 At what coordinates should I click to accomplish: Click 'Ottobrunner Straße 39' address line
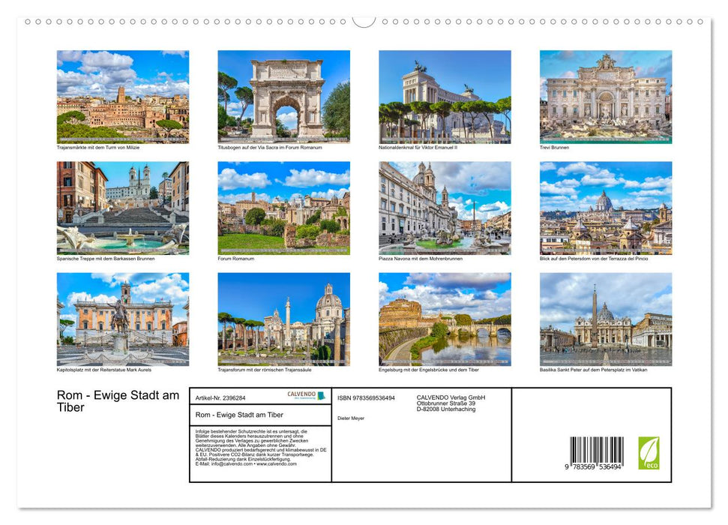point(445,403)
